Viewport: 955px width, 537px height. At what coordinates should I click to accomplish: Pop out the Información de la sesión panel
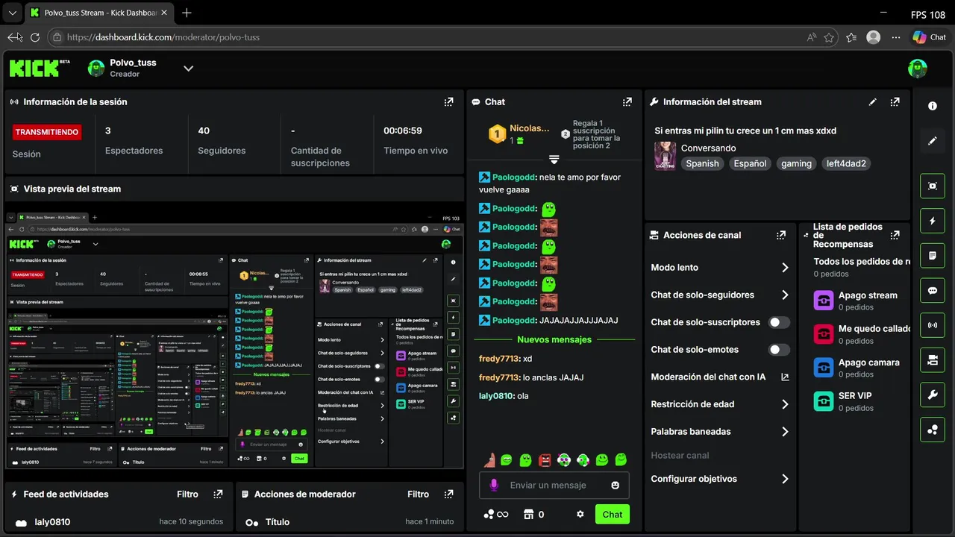448,102
